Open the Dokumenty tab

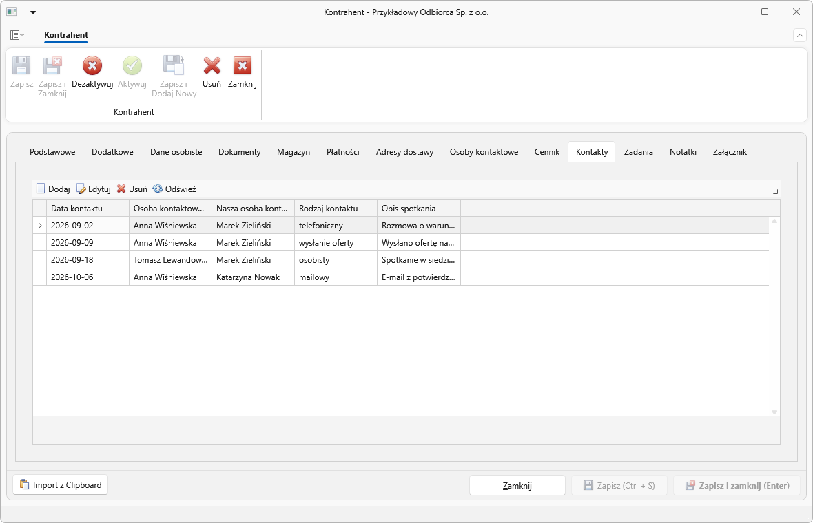[240, 151]
